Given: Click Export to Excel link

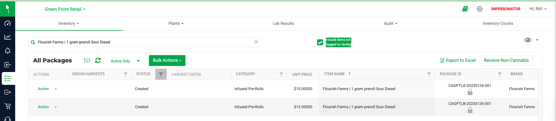Looking at the screenshot, I should point(458,60).
